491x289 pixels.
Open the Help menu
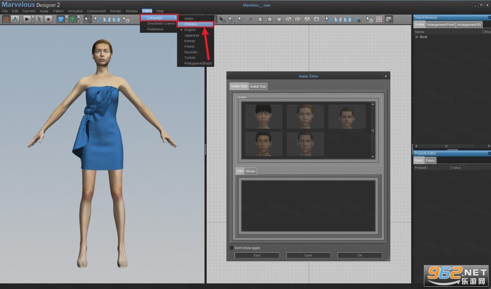click(160, 11)
